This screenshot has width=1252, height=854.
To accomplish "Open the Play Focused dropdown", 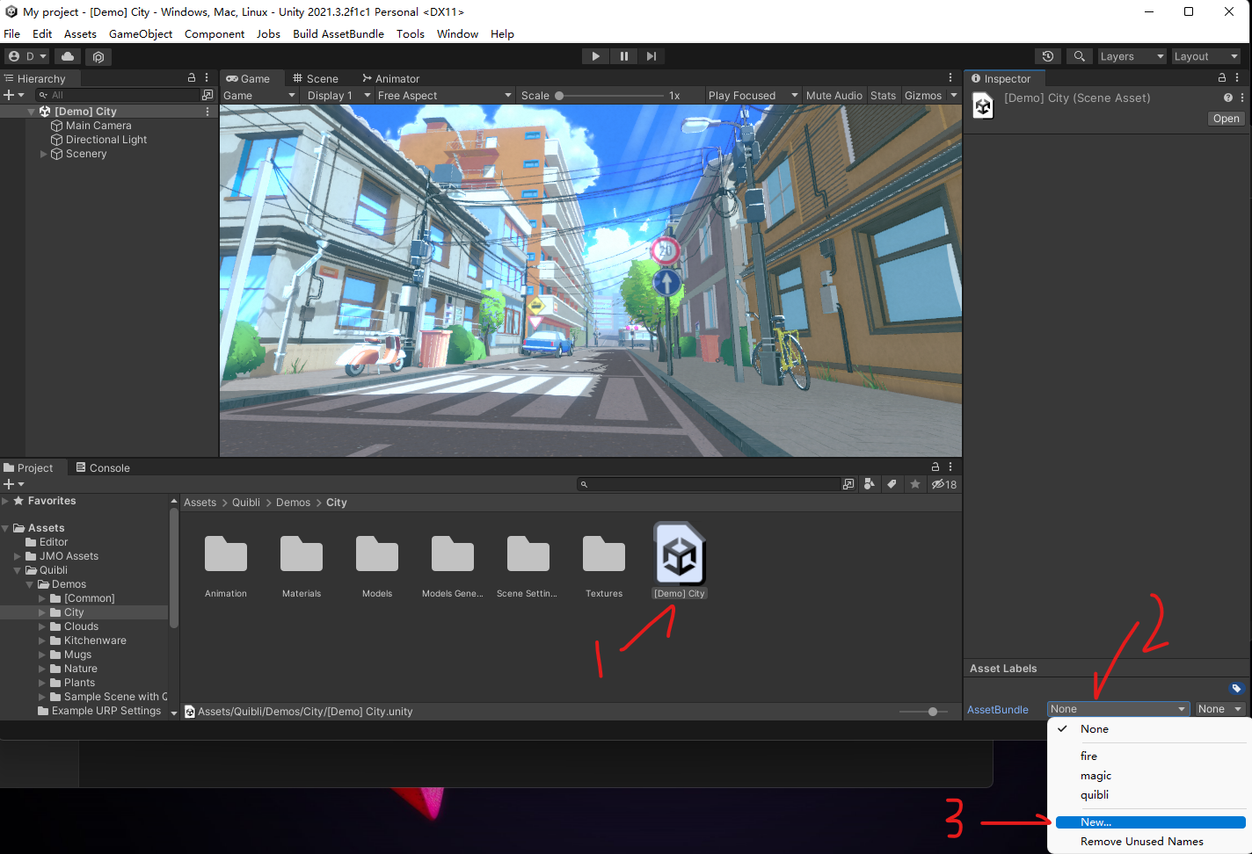I will (x=753, y=96).
